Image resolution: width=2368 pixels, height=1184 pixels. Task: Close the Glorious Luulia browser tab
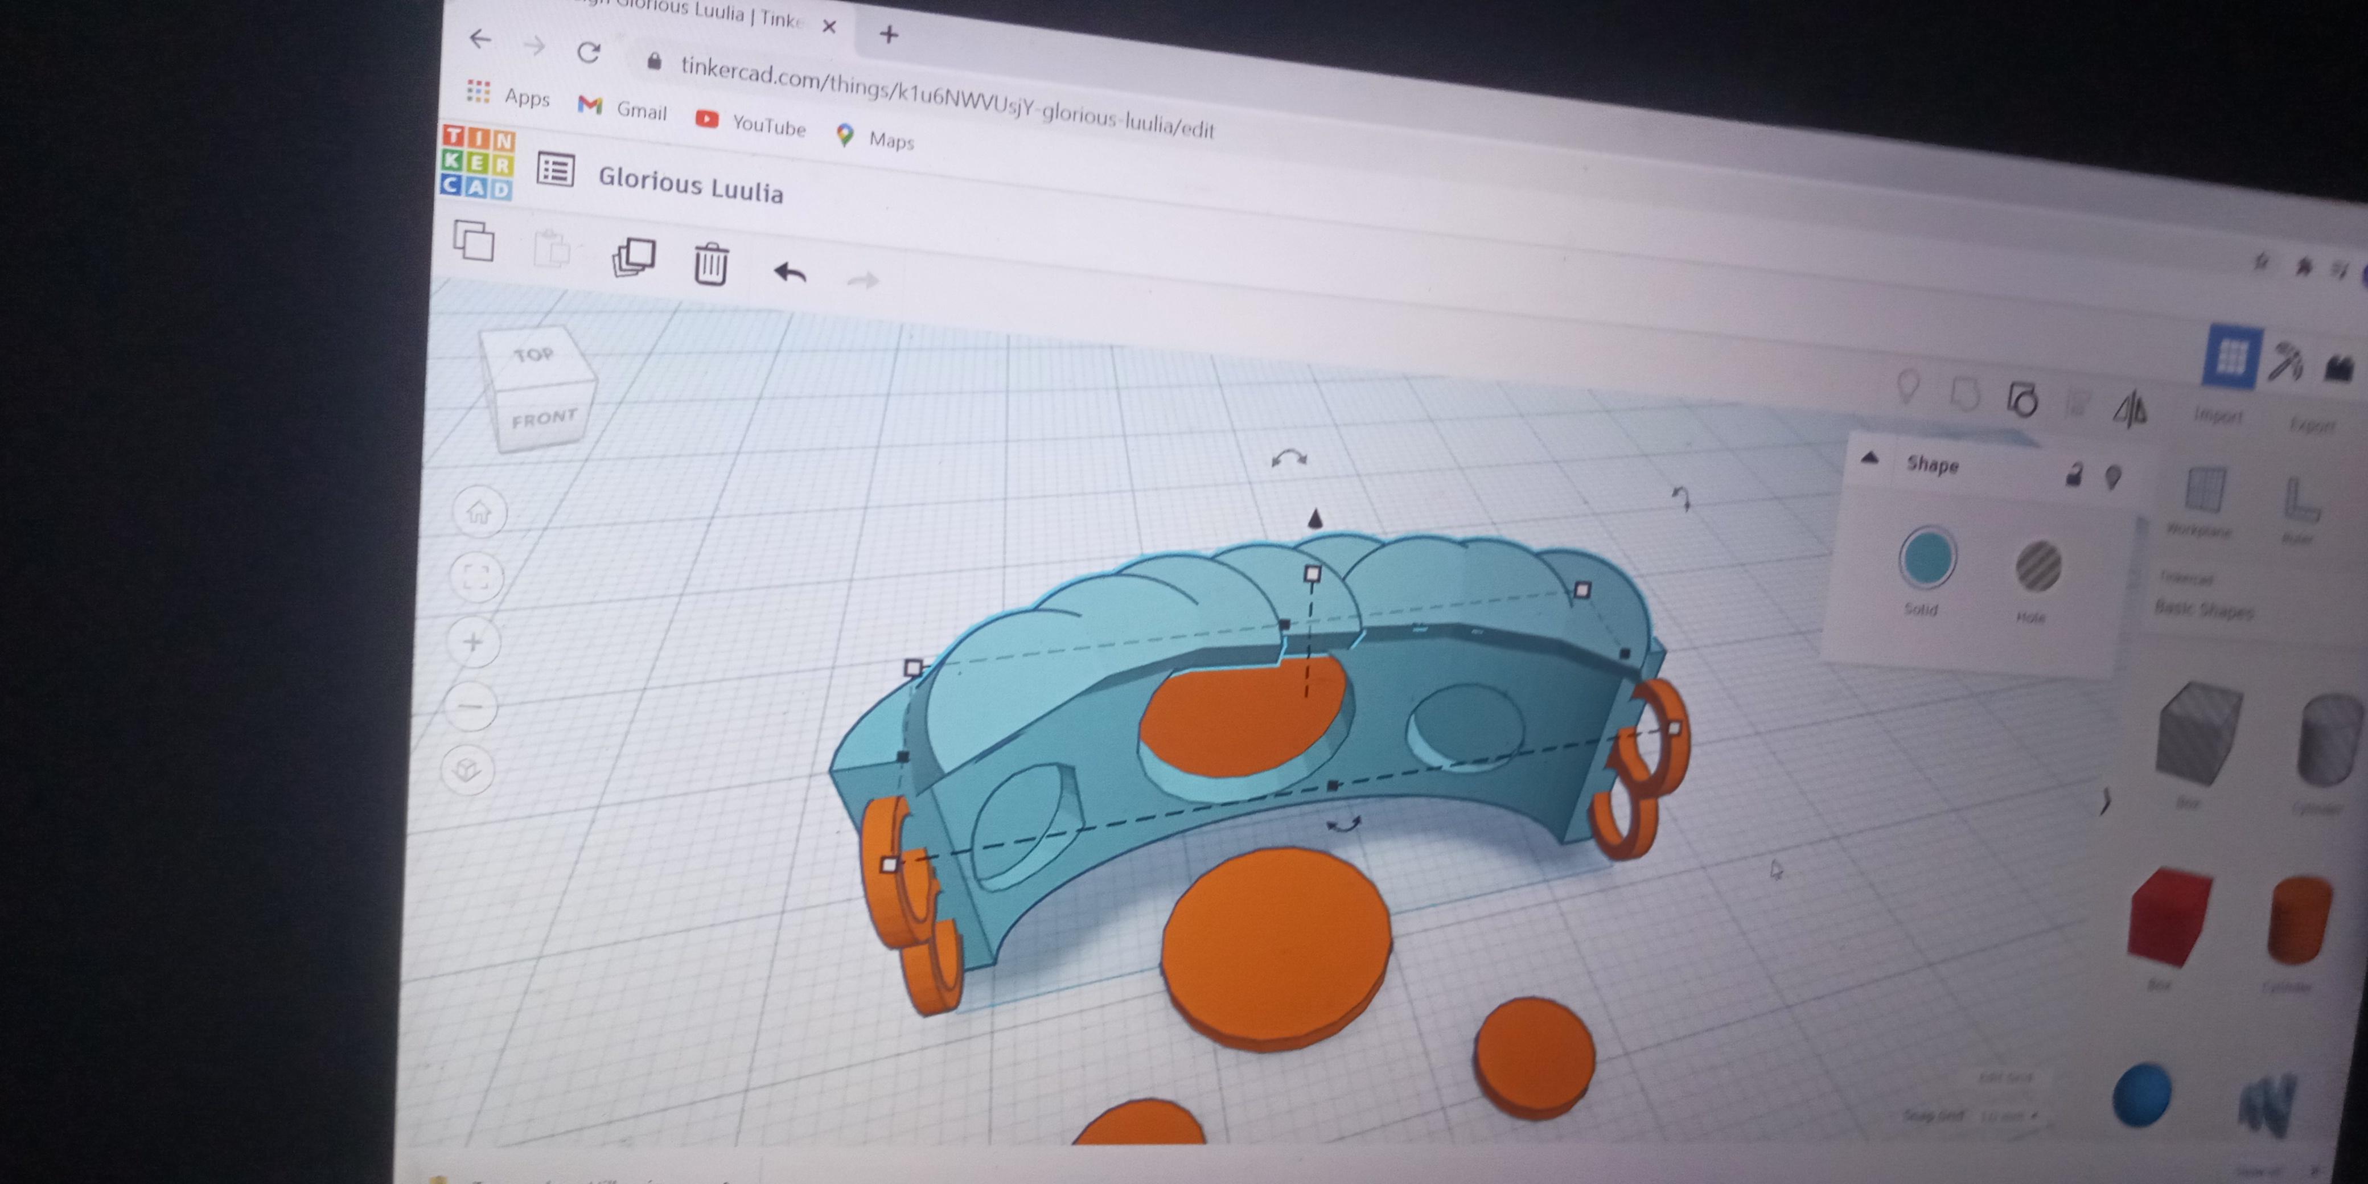828,27
